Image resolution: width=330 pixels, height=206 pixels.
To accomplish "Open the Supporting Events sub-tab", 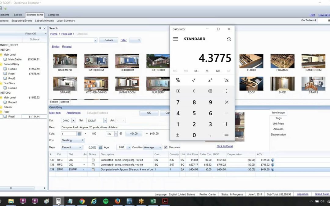I will click(x=22, y=21).
